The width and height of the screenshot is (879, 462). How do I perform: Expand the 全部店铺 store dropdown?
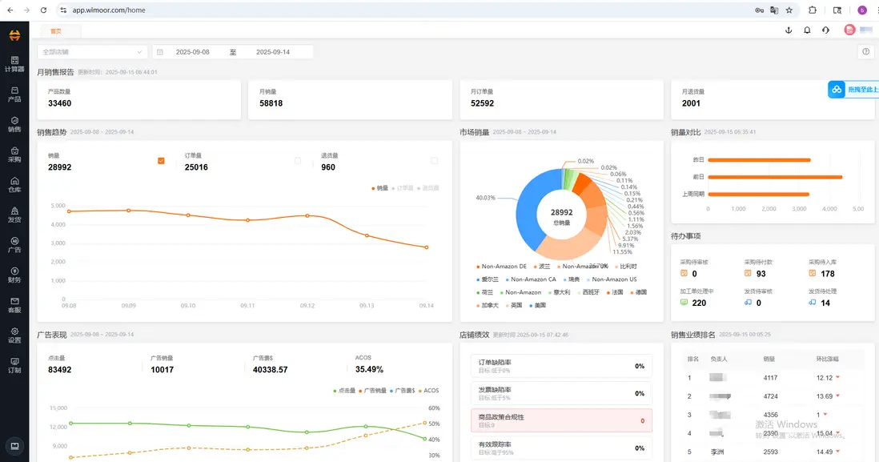click(x=92, y=51)
